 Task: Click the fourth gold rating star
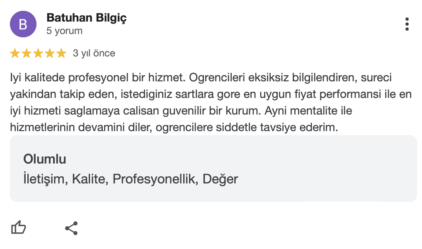(50, 53)
